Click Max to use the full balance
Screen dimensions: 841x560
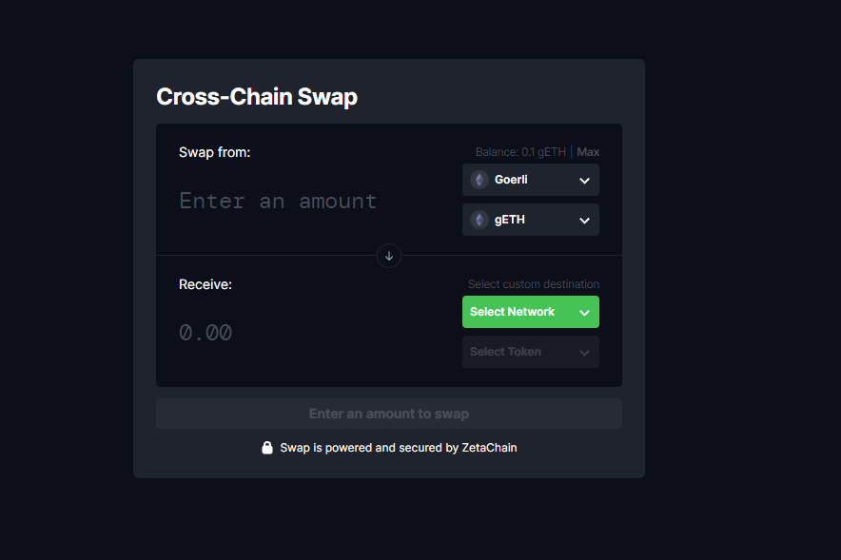(588, 152)
